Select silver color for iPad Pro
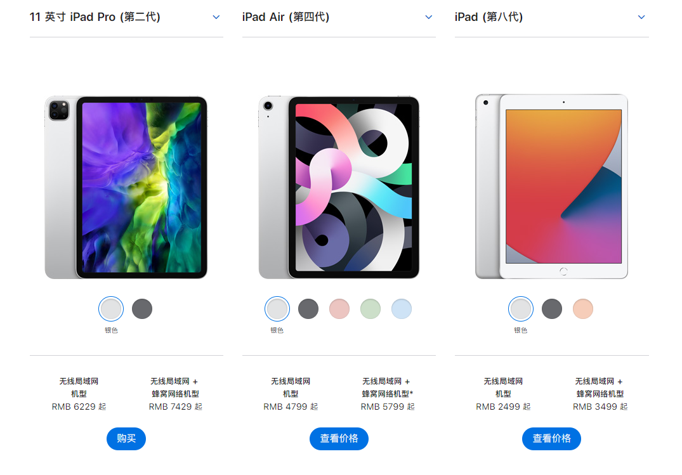 pyautogui.click(x=111, y=309)
